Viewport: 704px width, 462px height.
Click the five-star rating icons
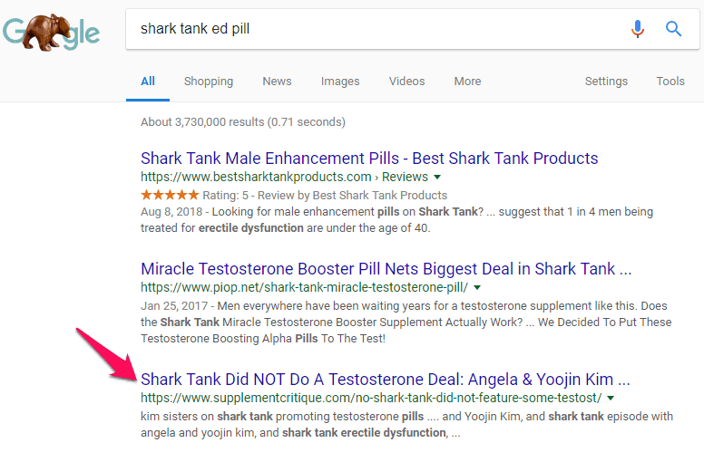(x=170, y=195)
